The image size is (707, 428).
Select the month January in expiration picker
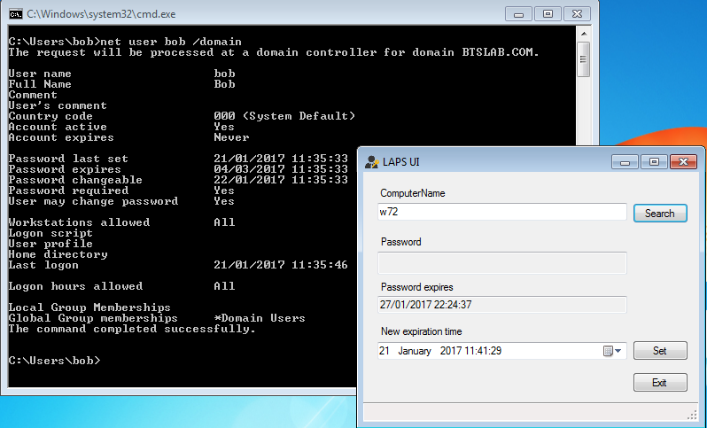(415, 351)
